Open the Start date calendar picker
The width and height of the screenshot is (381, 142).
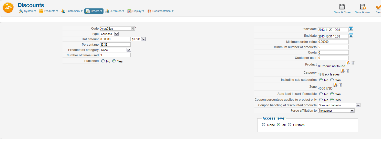pyautogui.click(x=351, y=29)
